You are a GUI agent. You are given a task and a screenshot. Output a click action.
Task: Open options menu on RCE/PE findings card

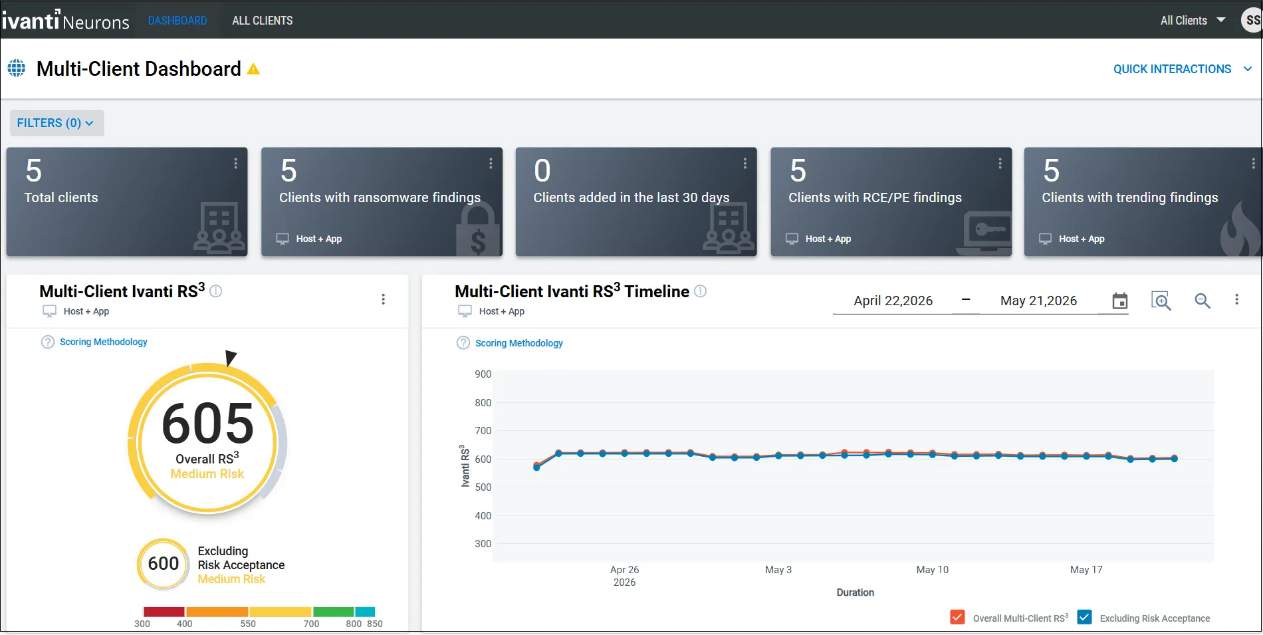(x=1000, y=163)
